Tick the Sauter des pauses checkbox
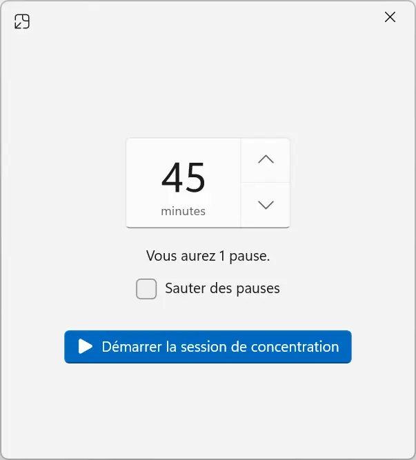The width and height of the screenshot is (416, 460). tap(146, 289)
